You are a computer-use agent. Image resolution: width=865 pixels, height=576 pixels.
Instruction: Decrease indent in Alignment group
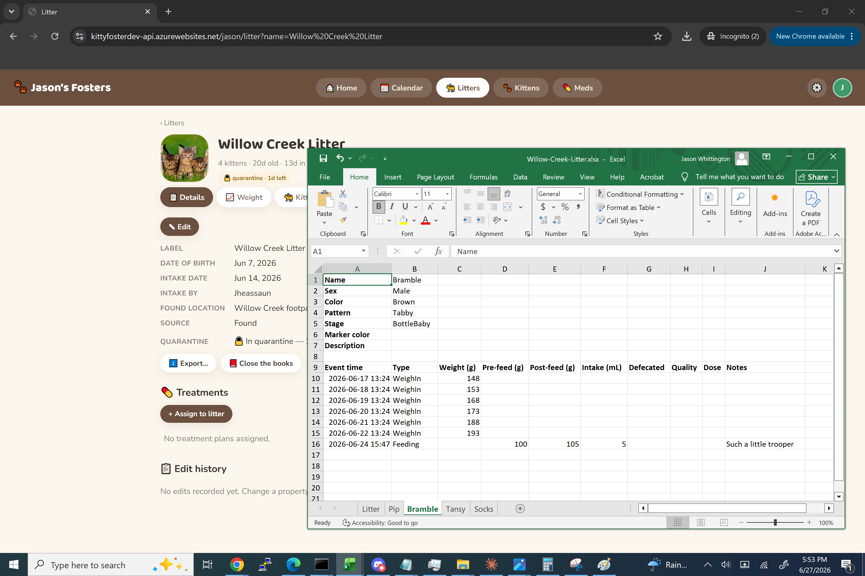[467, 220]
